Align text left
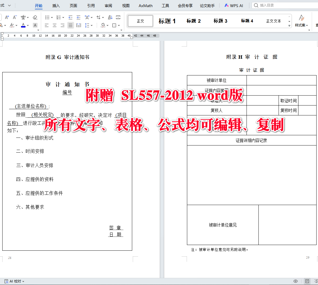Viewport: 318px width, 285px height. pos(47,25)
